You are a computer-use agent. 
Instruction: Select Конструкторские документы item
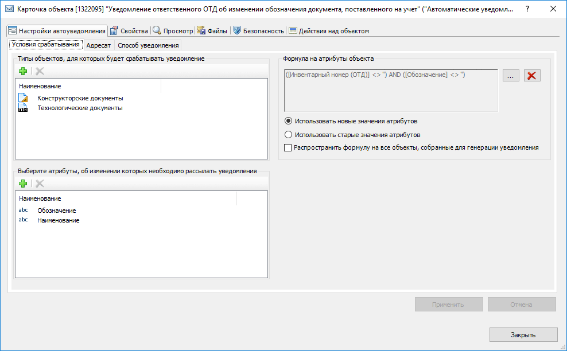pyautogui.click(x=80, y=98)
